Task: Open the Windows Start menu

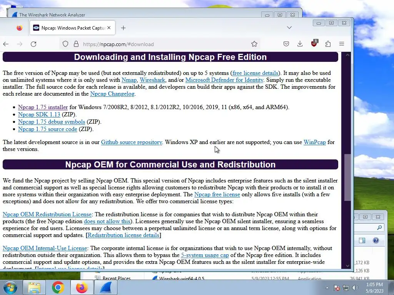Action: [x=10, y=287]
